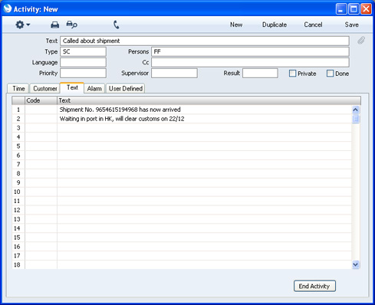This screenshot has height=305, width=375.
Task: Click row number 18 in grid
Action: [18, 265]
